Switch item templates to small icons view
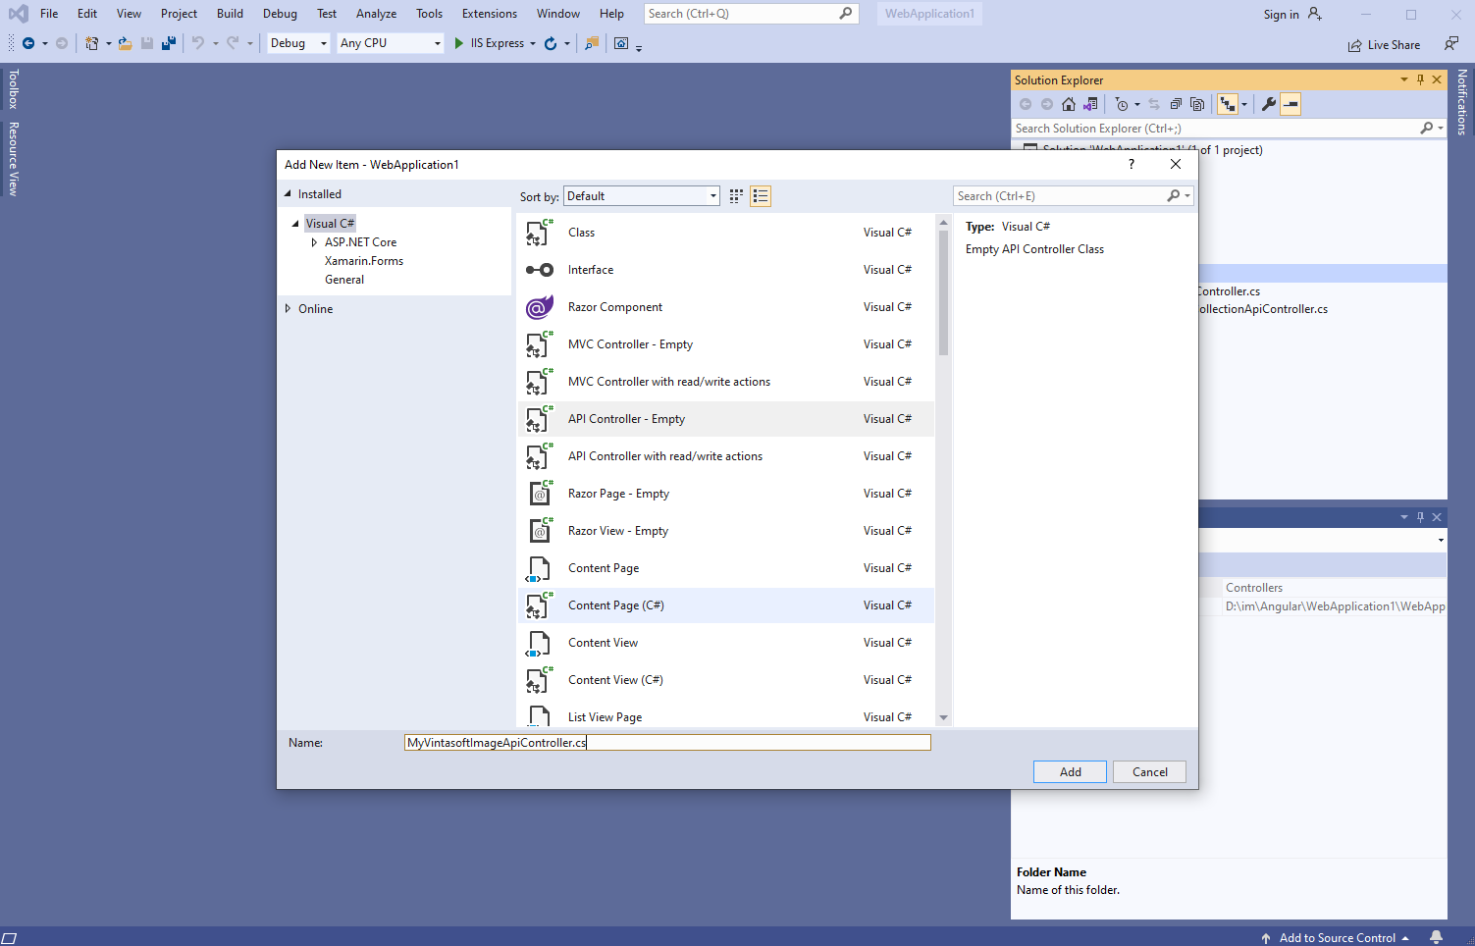This screenshot has height=946, width=1475. (x=736, y=195)
